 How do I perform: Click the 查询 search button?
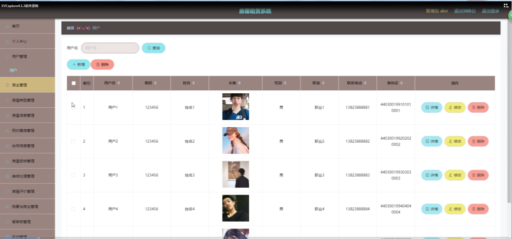pyautogui.click(x=153, y=48)
